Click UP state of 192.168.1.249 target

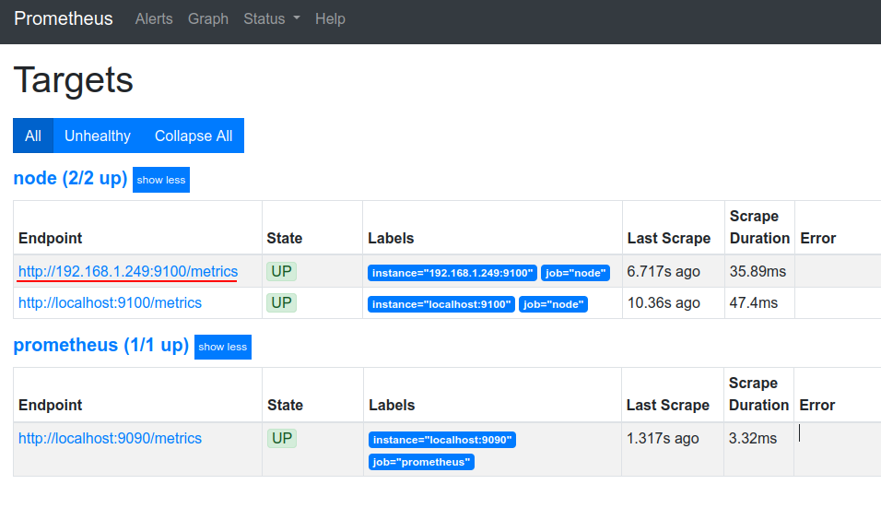coord(281,271)
